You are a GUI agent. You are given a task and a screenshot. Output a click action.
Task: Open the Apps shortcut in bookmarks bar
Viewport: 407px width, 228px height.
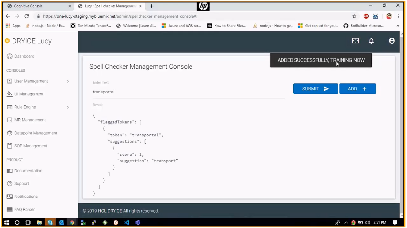click(13, 26)
